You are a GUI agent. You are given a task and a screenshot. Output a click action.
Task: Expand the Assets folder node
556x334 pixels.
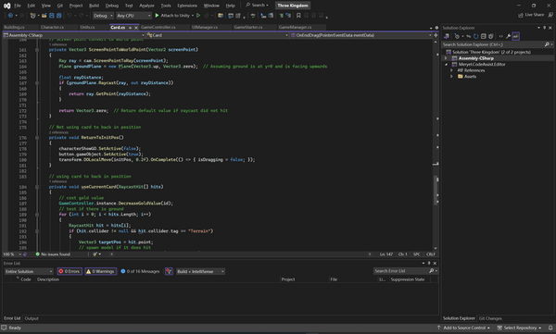(452, 76)
